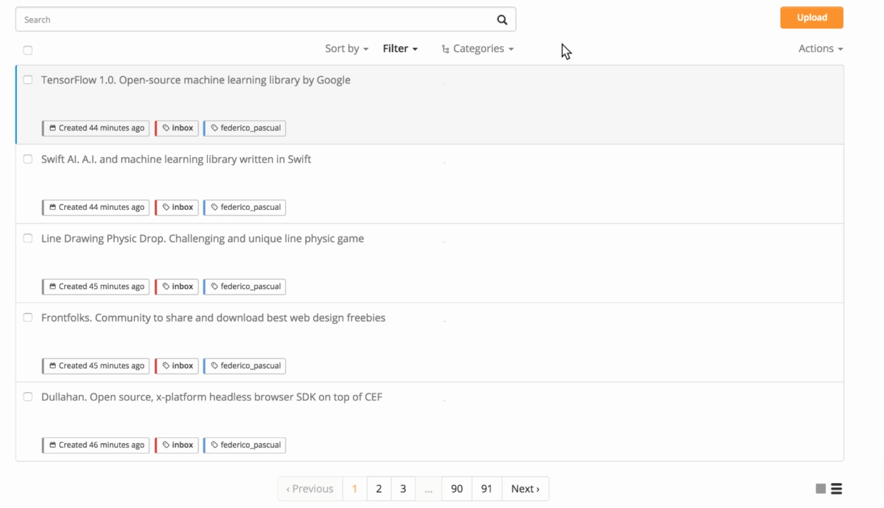Open the Categories dropdown
The height and width of the screenshot is (508, 884).
478,49
